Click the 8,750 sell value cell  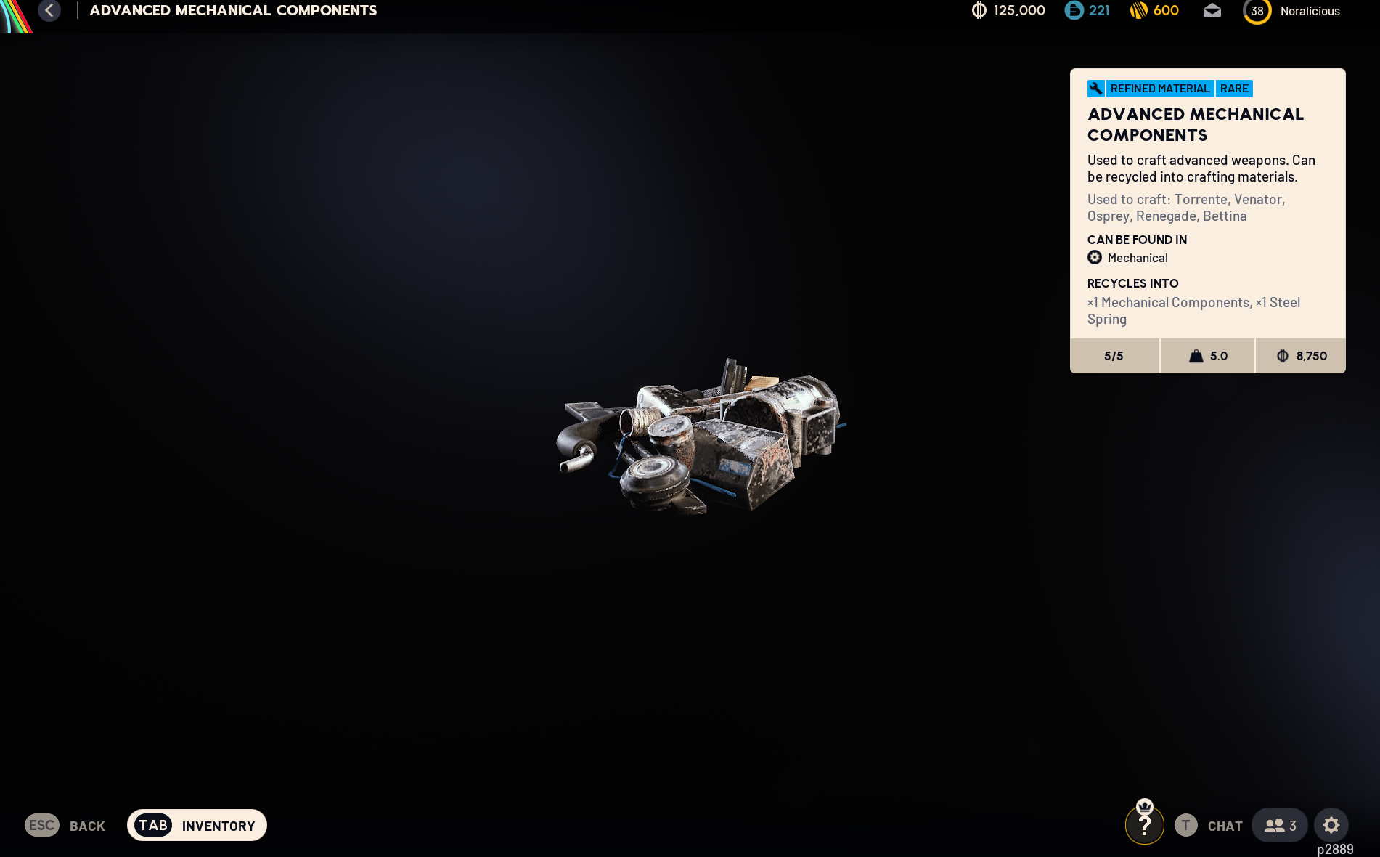click(x=1301, y=356)
